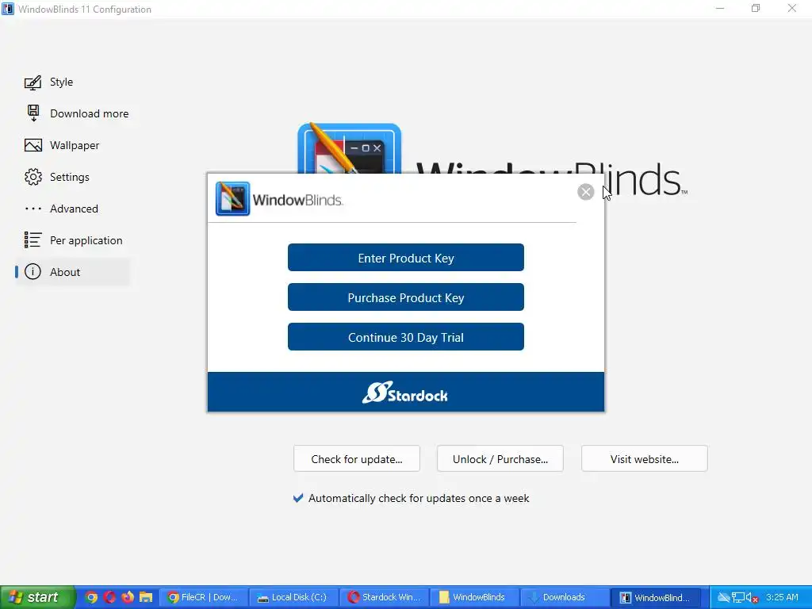This screenshot has height=609, width=812.
Task: Click the WindowBlinds logo icon in dialog
Action: point(232,199)
